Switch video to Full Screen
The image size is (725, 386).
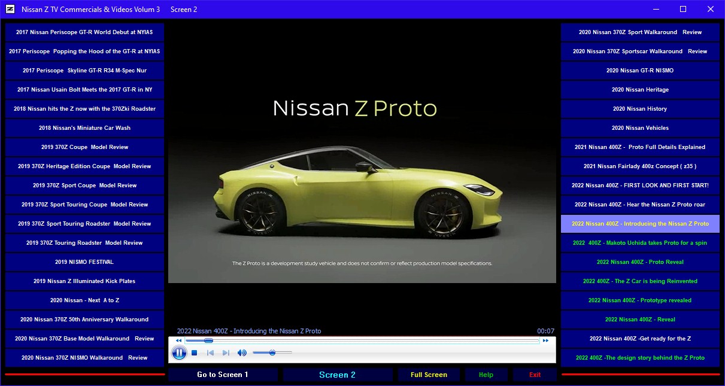pos(429,375)
